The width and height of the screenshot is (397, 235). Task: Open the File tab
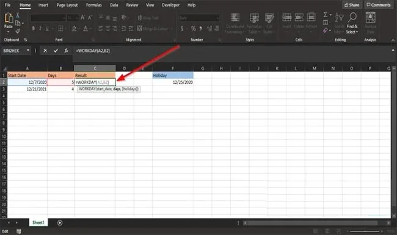[x=7, y=5]
